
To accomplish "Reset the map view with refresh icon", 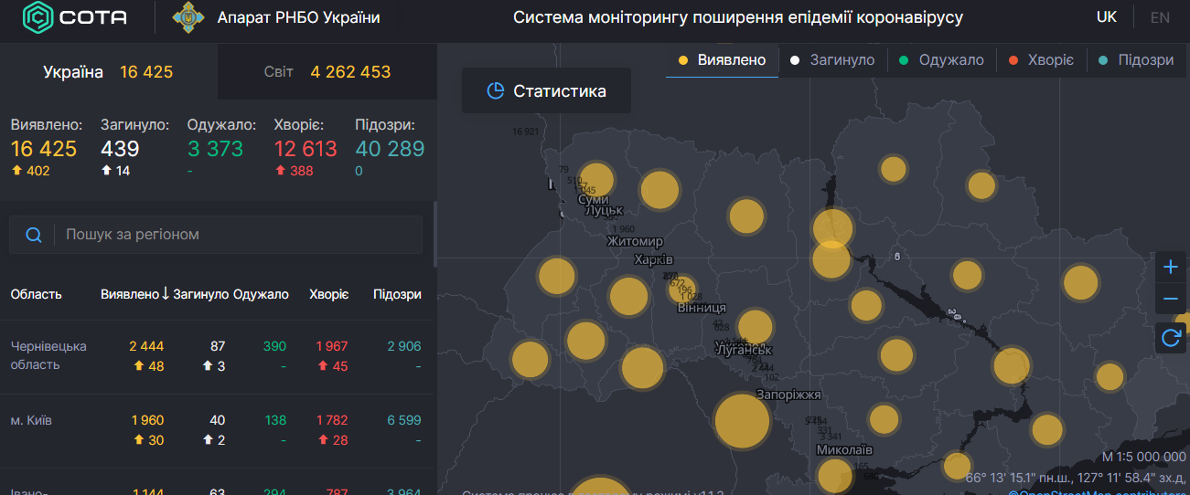I will coord(1170,338).
